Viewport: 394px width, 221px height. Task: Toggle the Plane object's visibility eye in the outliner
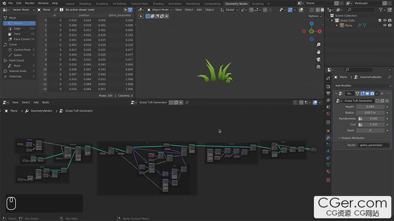pyautogui.click(x=385, y=25)
